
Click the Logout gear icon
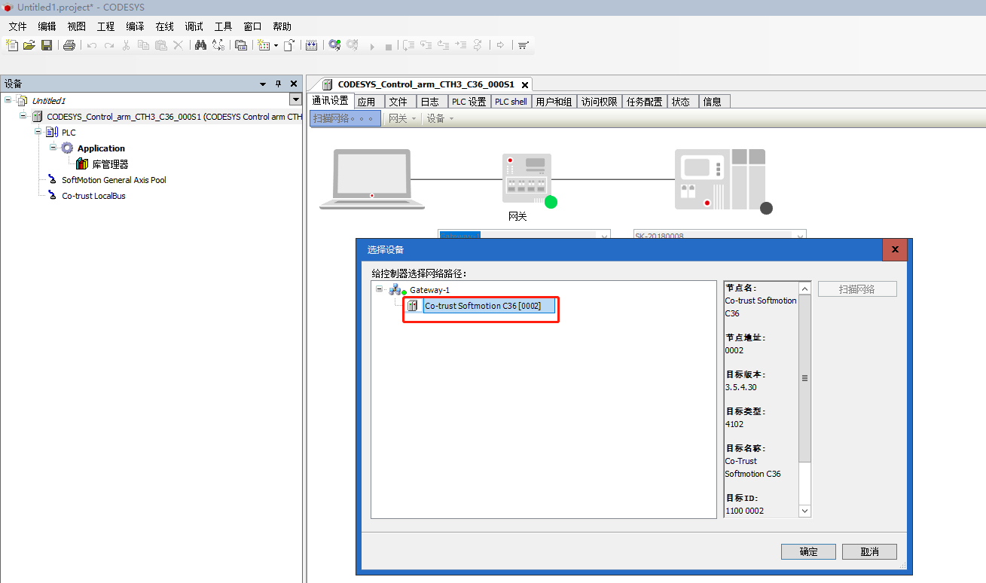pos(353,45)
